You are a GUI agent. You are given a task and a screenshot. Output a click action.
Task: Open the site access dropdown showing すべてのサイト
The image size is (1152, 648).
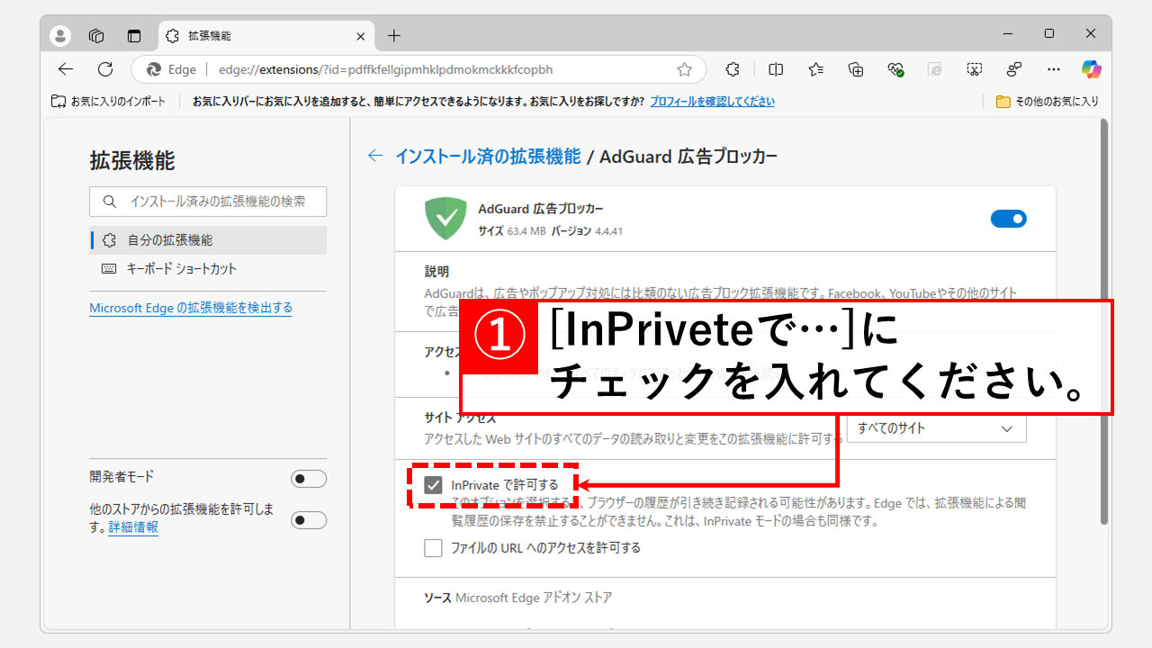coord(936,427)
